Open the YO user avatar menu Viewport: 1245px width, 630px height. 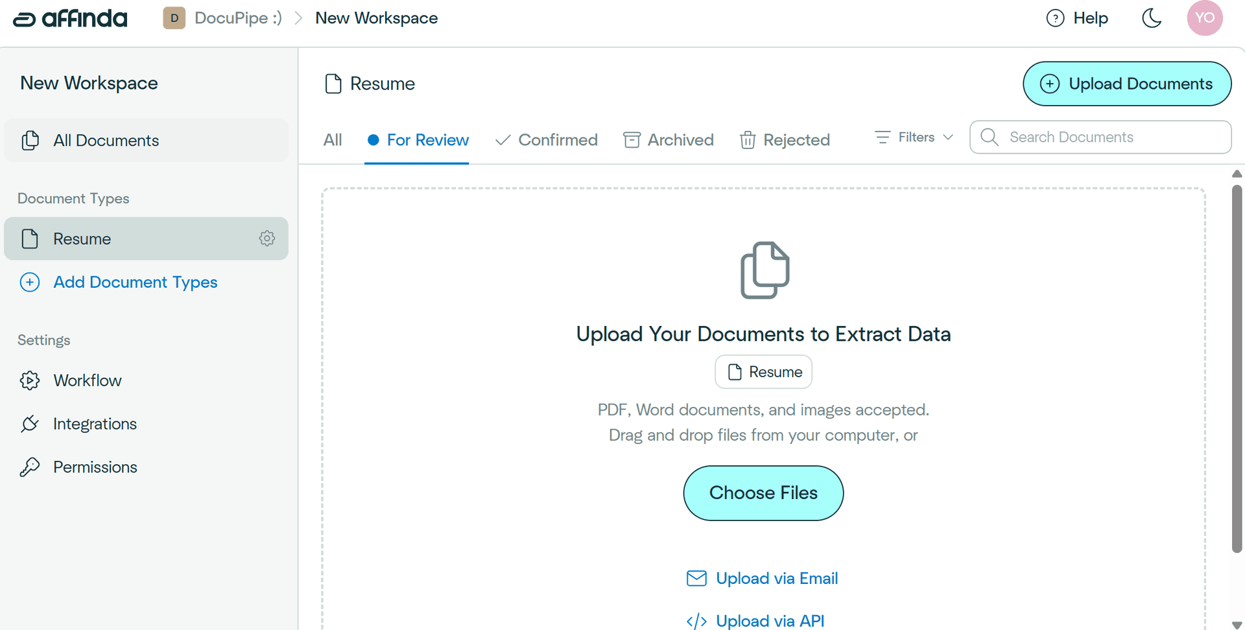pos(1205,18)
